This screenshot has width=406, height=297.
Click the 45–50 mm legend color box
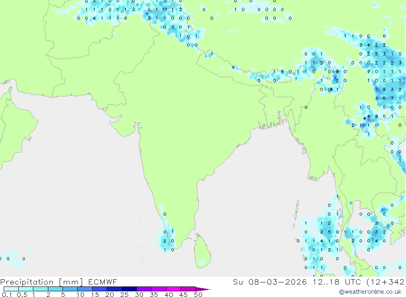[188, 289]
